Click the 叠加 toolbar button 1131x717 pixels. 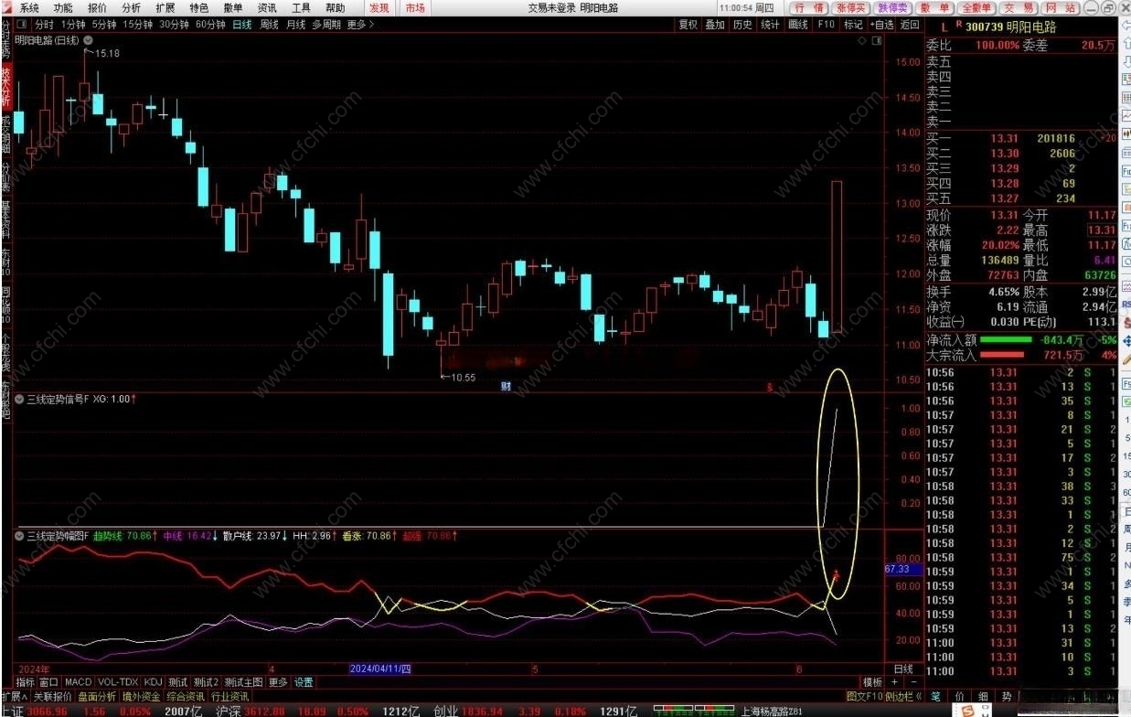[x=714, y=25]
